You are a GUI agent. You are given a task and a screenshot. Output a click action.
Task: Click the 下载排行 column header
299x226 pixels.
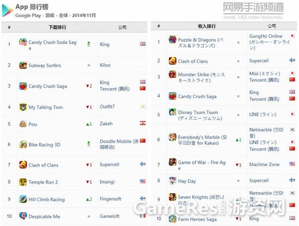(58, 27)
